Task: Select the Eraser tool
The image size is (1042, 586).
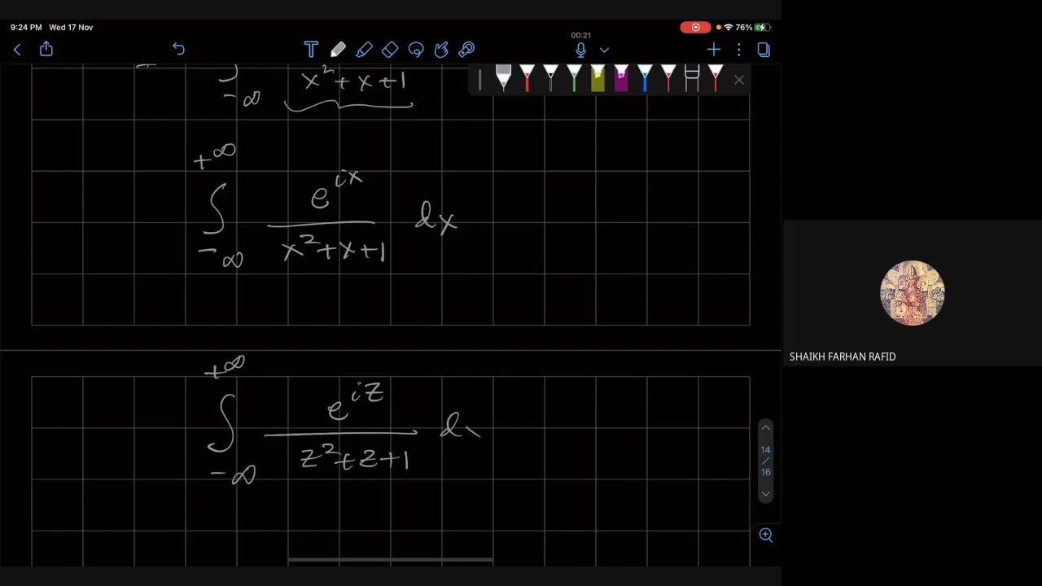Action: point(390,50)
